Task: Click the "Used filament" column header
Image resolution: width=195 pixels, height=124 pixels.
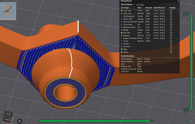Action: pos(159,8)
